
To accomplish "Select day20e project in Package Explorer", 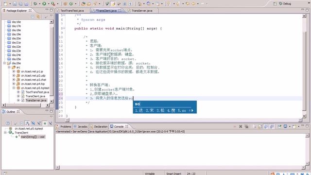I will pos(16,38).
